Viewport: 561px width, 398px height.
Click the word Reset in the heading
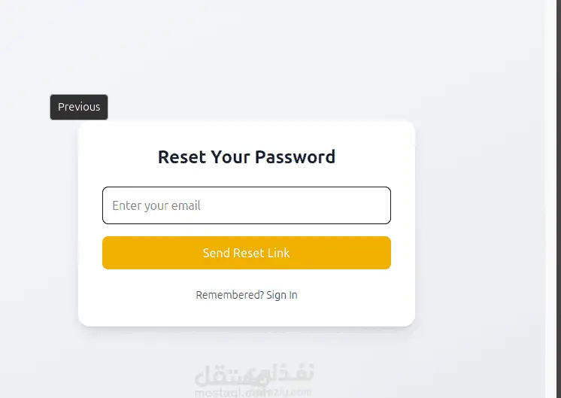coord(181,157)
